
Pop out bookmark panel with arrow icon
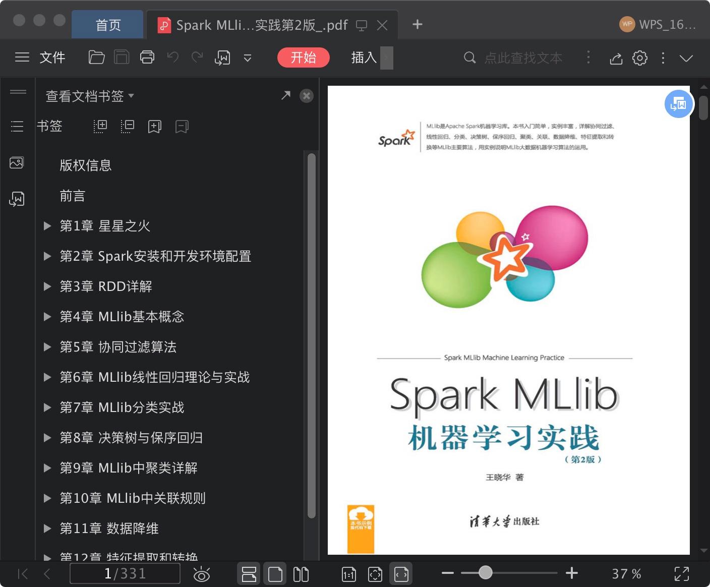pyautogui.click(x=286, y=95)
